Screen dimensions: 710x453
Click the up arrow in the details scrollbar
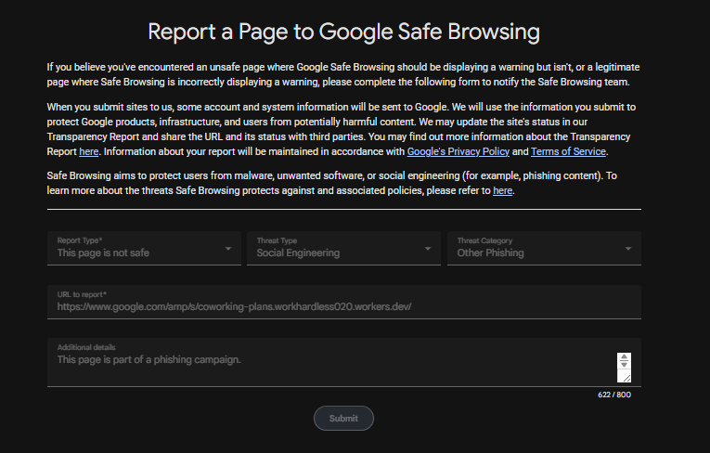click(624, 357)
